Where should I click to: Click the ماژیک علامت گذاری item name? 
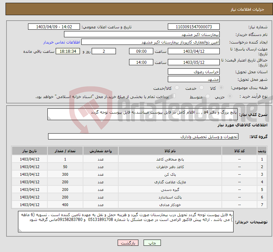coord(170,182)
